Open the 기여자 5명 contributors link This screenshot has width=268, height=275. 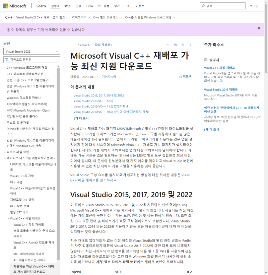pos(109,77)
